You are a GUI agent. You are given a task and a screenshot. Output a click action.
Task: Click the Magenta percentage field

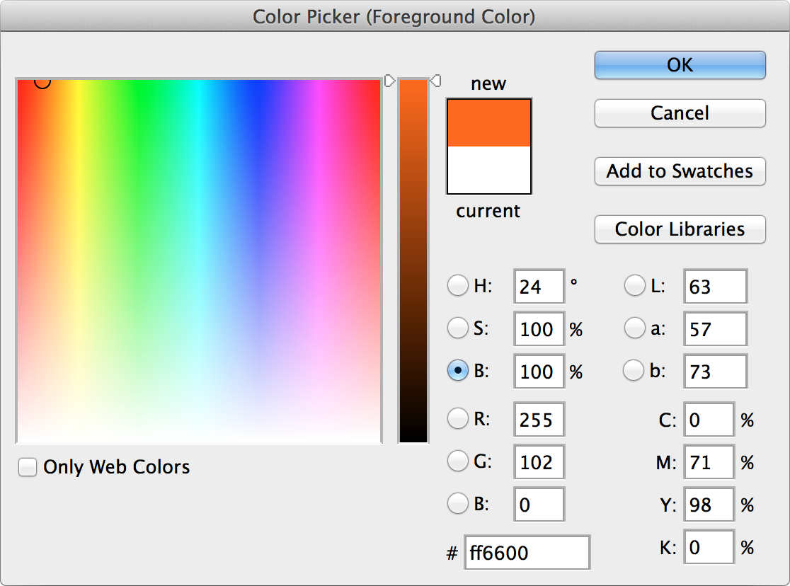(x=709, y=461)
